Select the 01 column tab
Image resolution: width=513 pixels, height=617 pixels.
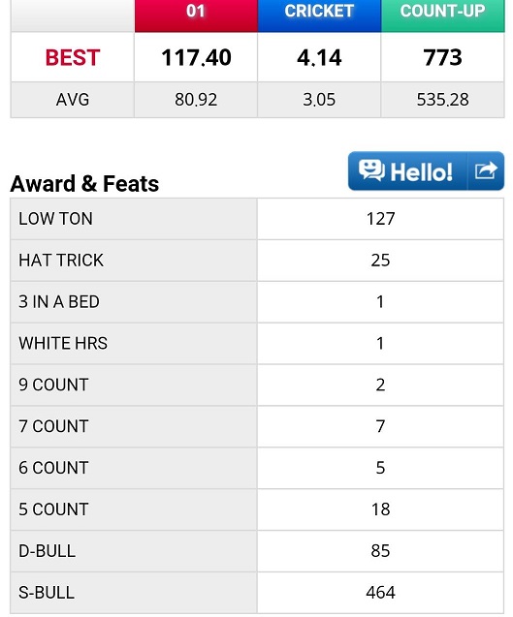click(x=196, y=15)
